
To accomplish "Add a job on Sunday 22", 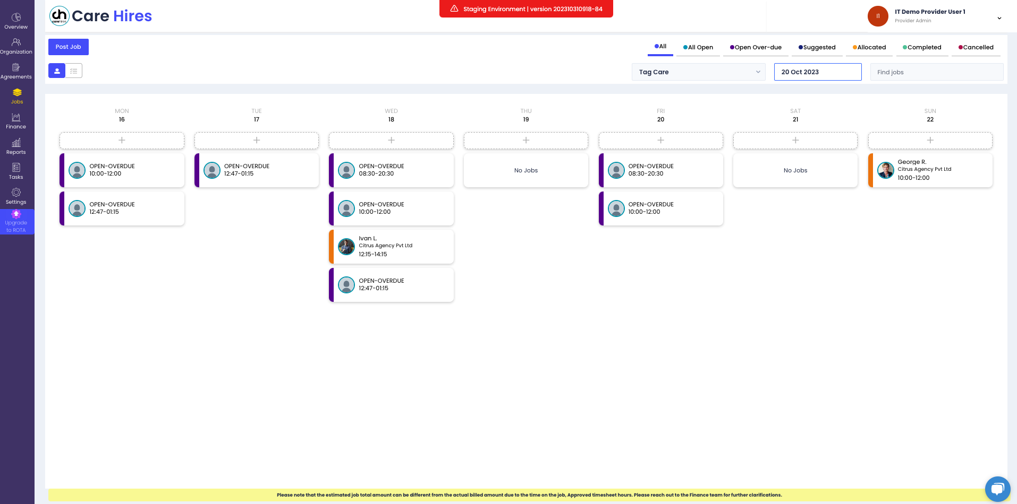I will tap(930, 140).
